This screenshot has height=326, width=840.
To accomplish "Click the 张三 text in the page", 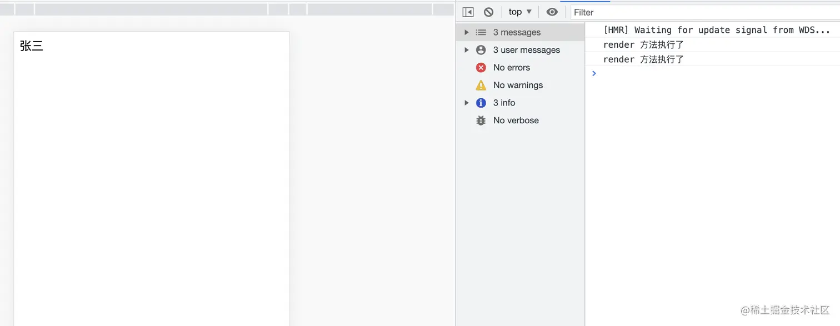I will point(32,46).
